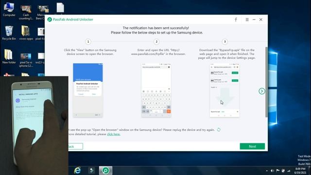Click the PassFab window vertical scrollbar

pyautogui.click(x=266, y=82)
